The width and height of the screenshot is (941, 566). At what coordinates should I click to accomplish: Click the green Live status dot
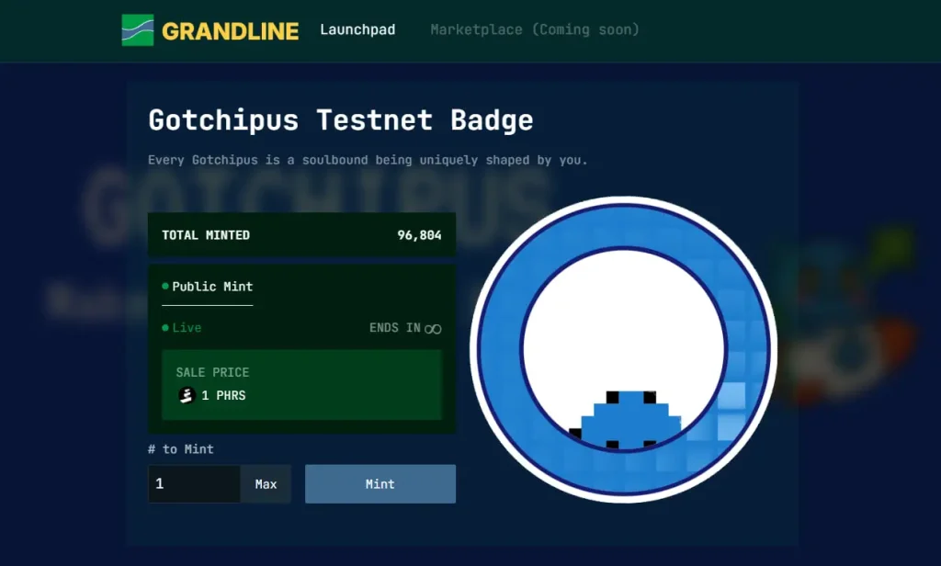tap(165, 328)
